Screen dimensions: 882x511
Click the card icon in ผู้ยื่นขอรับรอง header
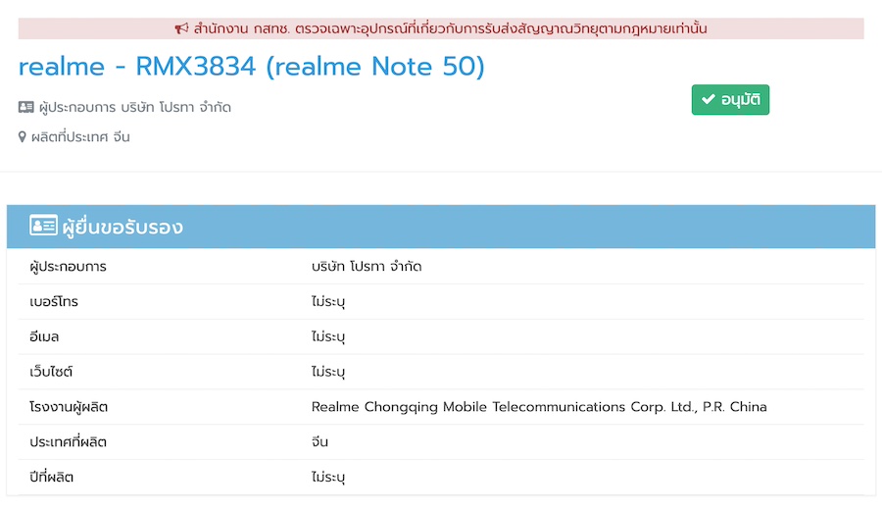[x=43, y=227]
